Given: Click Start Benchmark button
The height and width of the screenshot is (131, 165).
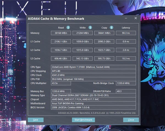Looking at the screenshot, I should (83, 120).
